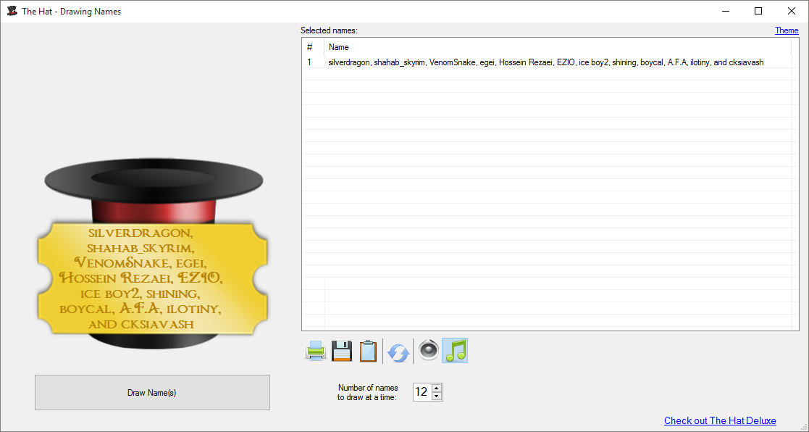Close The Hat - Drawing Names window

tap(792, 11)
